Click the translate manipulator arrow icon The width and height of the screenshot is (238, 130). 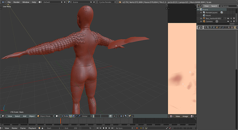coord(73,116)
